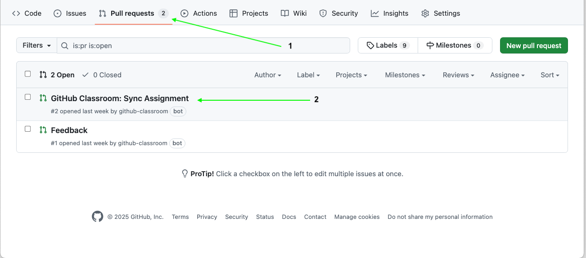
Task: Open the Terms footer link
Action: point(180,217)
